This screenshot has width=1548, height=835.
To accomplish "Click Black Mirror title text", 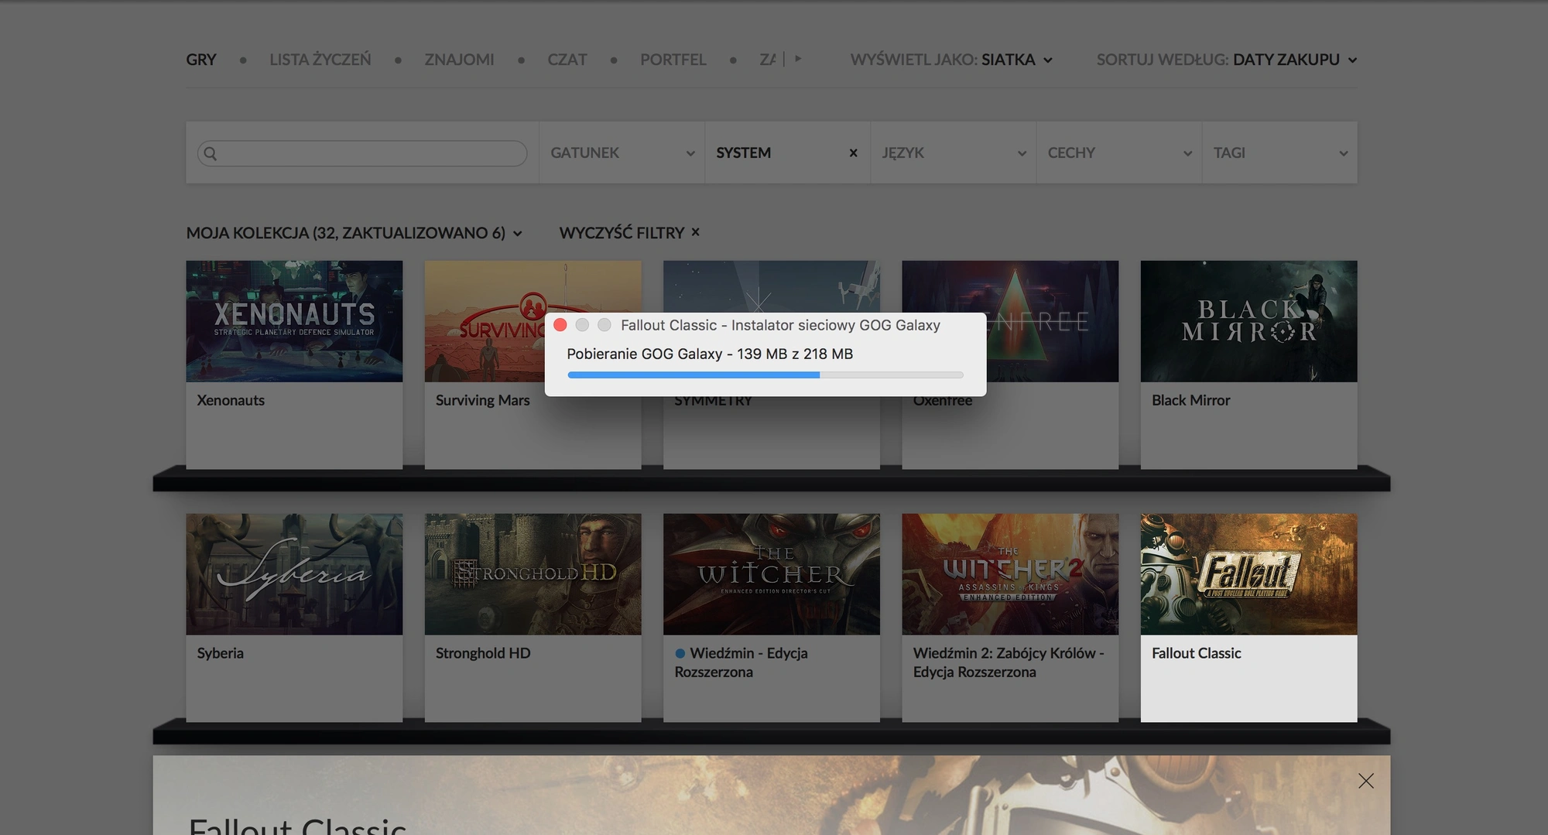I will point(1190,400).
